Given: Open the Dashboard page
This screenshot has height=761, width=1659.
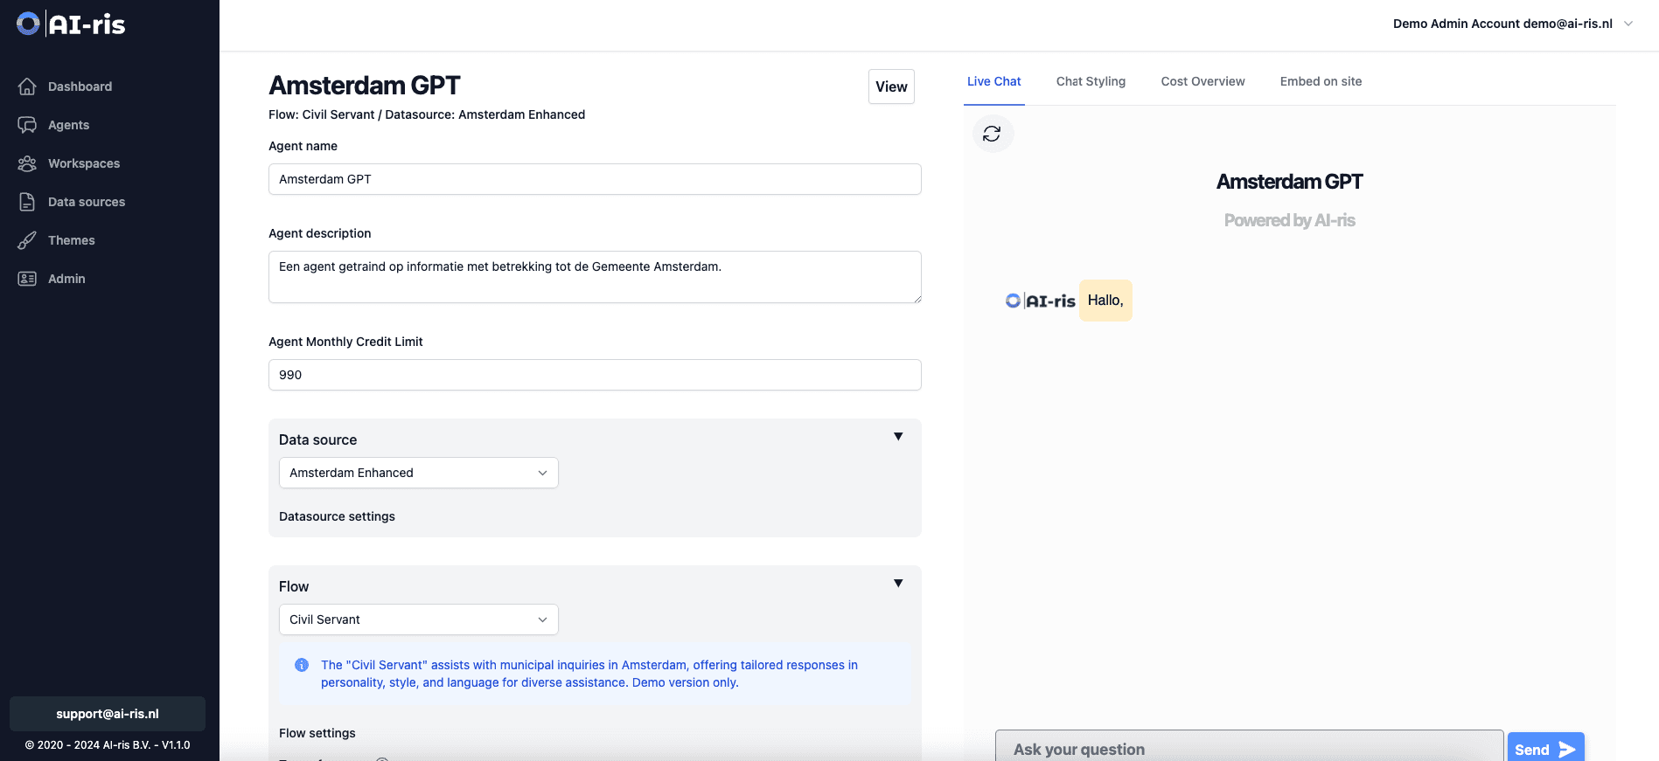Looking at the screenshot, I should 80,86.
